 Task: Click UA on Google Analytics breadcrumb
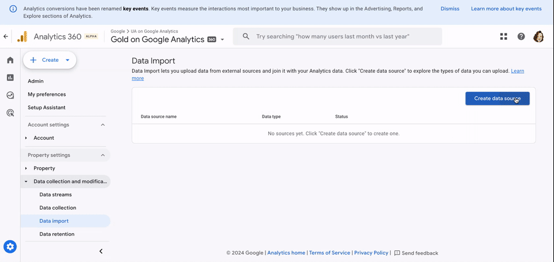(x=155, y=31)
